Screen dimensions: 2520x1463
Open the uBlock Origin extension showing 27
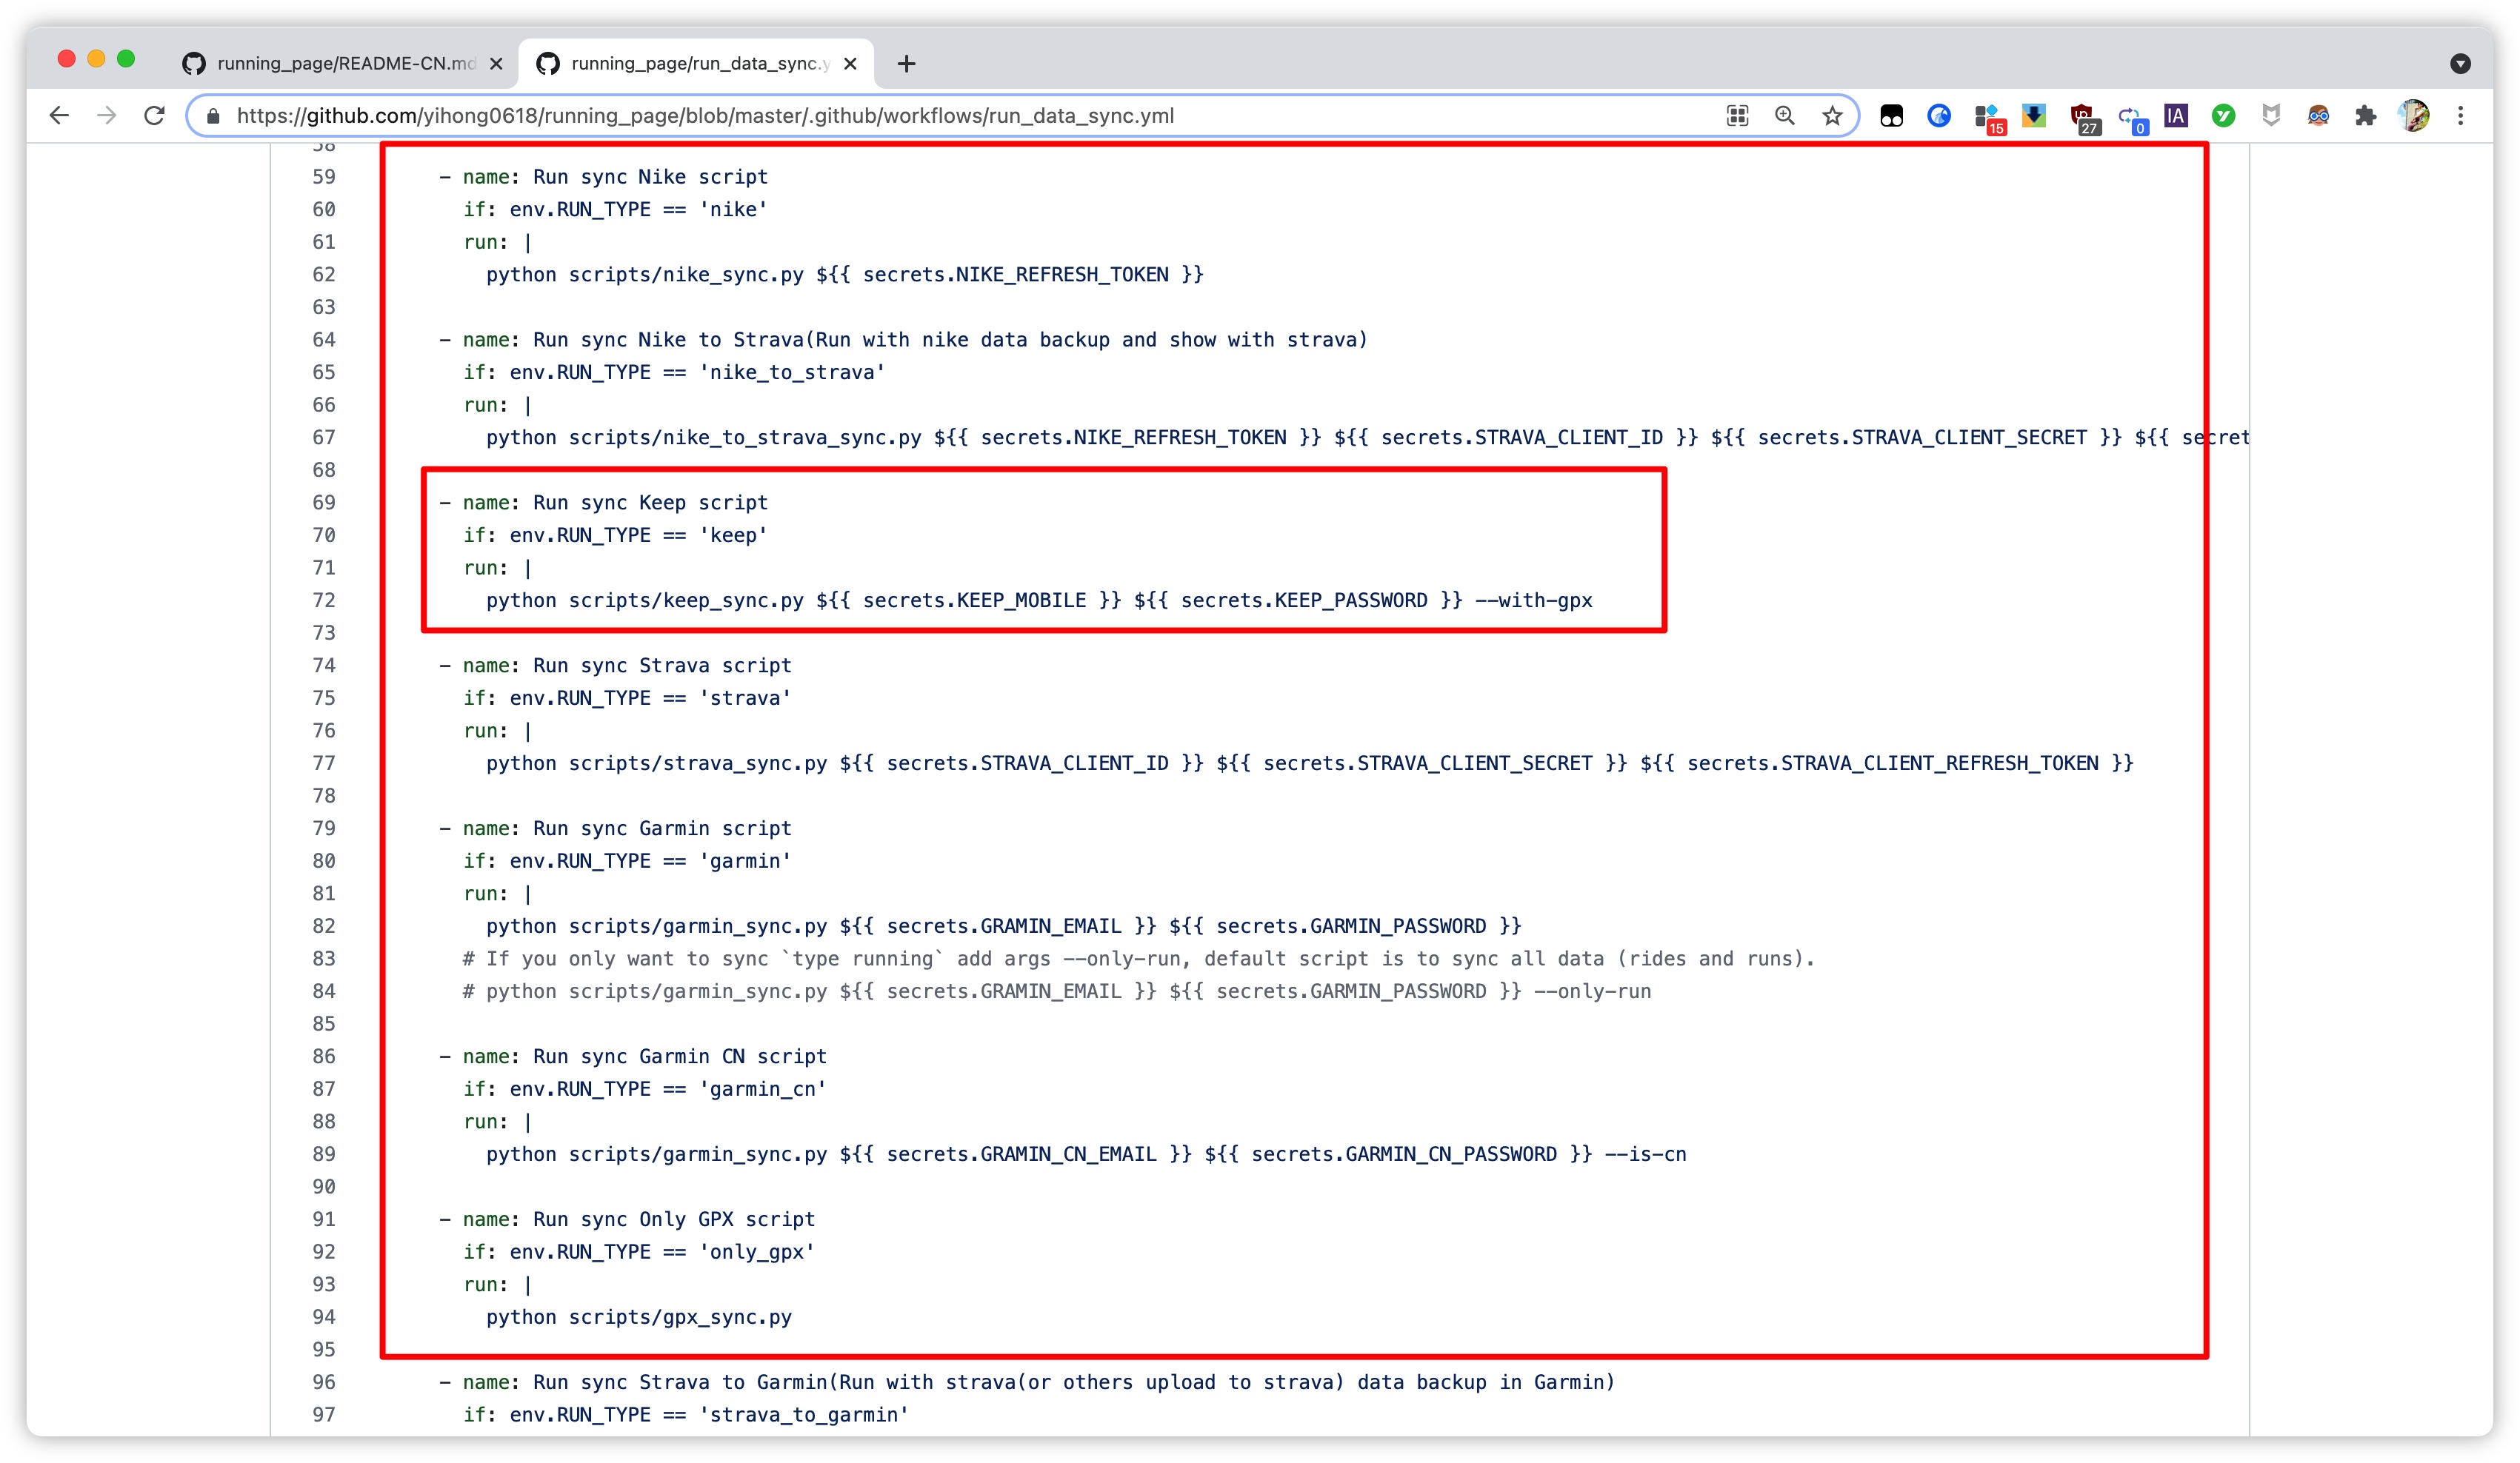2083,118
